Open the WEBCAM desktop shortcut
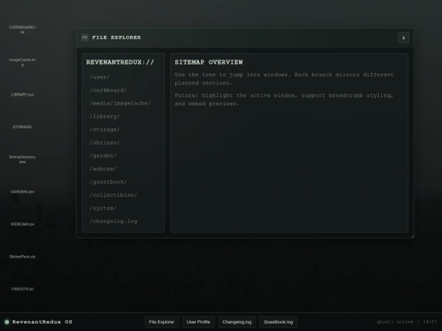This screenshot has height=331, width=442. click(22, 224)
